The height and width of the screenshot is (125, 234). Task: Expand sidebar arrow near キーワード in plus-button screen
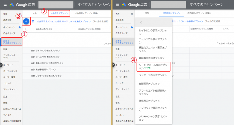[1, 65]
